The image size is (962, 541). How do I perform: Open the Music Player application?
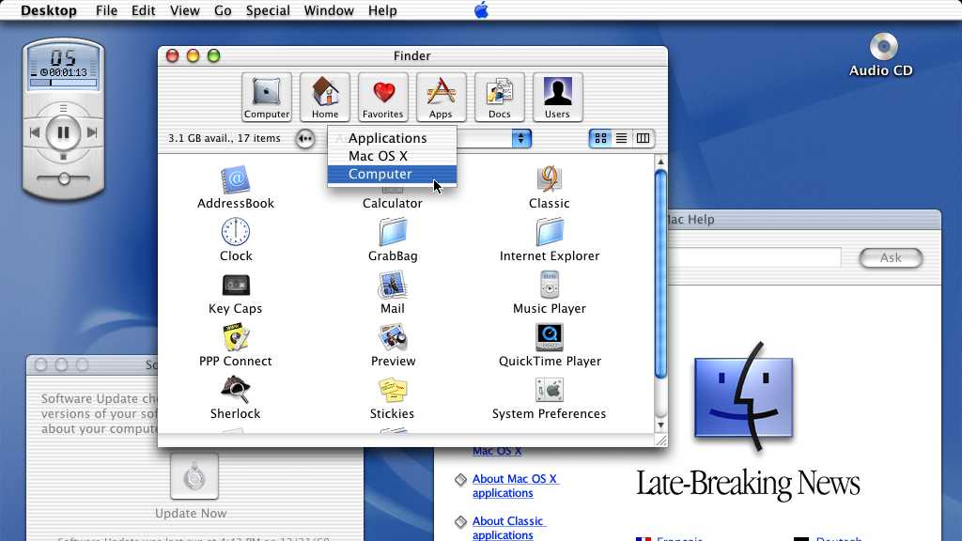549,286
